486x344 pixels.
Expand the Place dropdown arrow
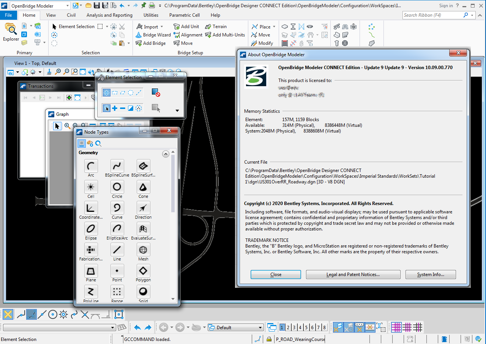point(274,27)
